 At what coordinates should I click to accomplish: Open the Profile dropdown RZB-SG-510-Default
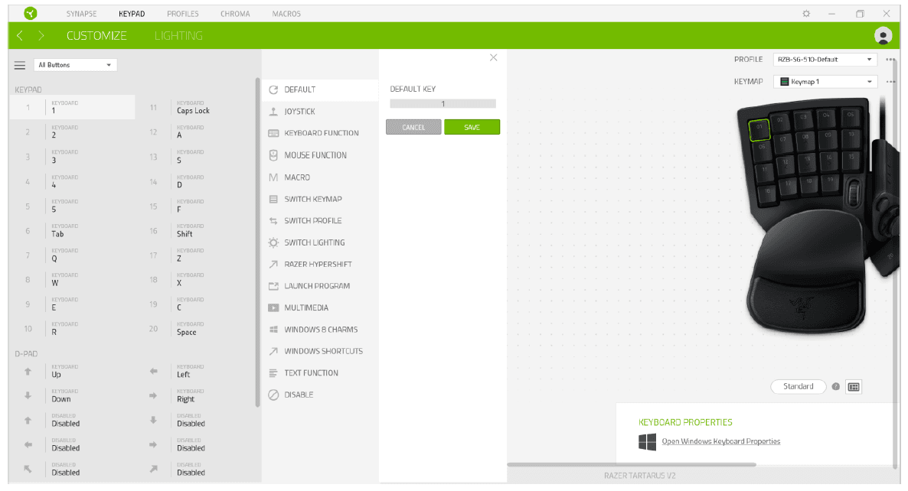(x=825, y=60)
